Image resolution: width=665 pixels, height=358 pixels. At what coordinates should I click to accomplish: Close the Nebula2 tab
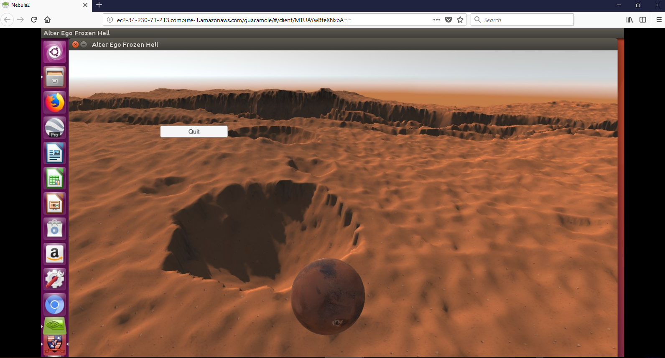pos(85,5)
